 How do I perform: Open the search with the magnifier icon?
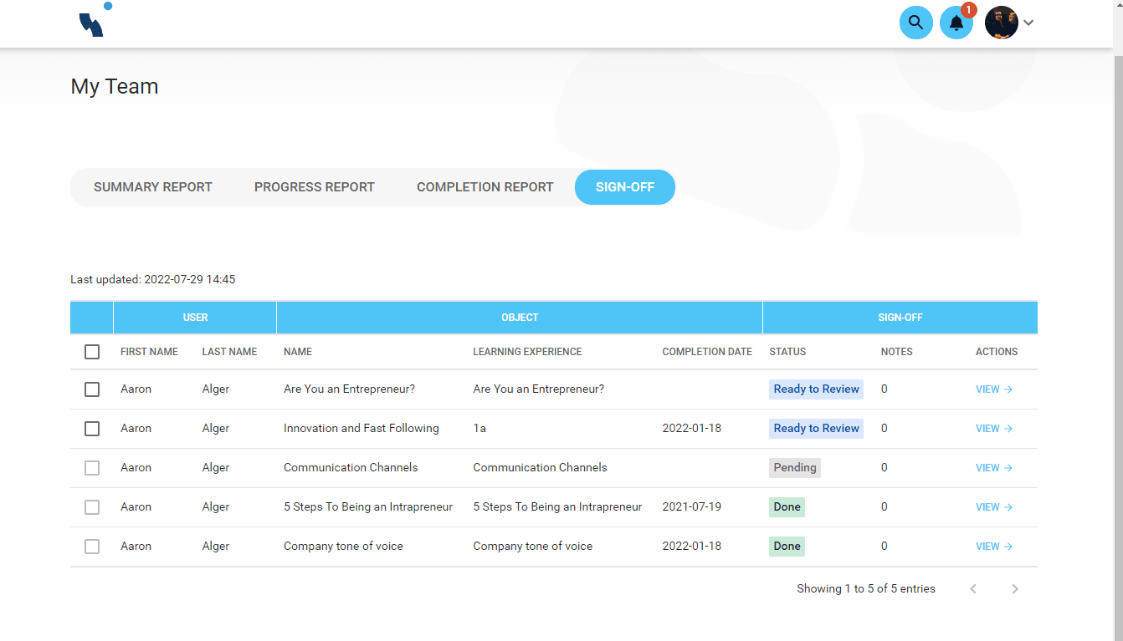click(915, 23)
